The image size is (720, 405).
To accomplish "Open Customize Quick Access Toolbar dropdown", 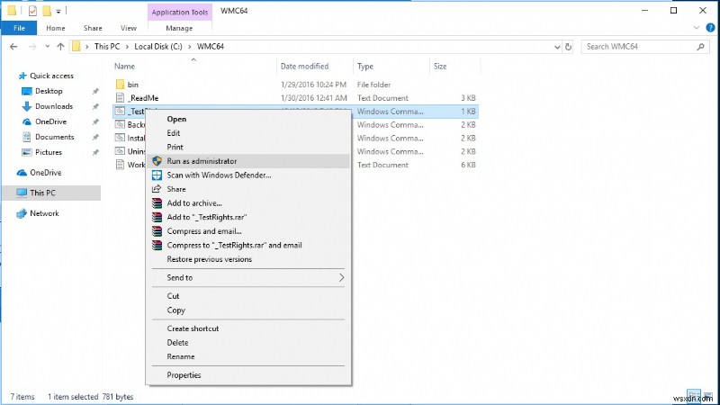I will click(58, 11).
